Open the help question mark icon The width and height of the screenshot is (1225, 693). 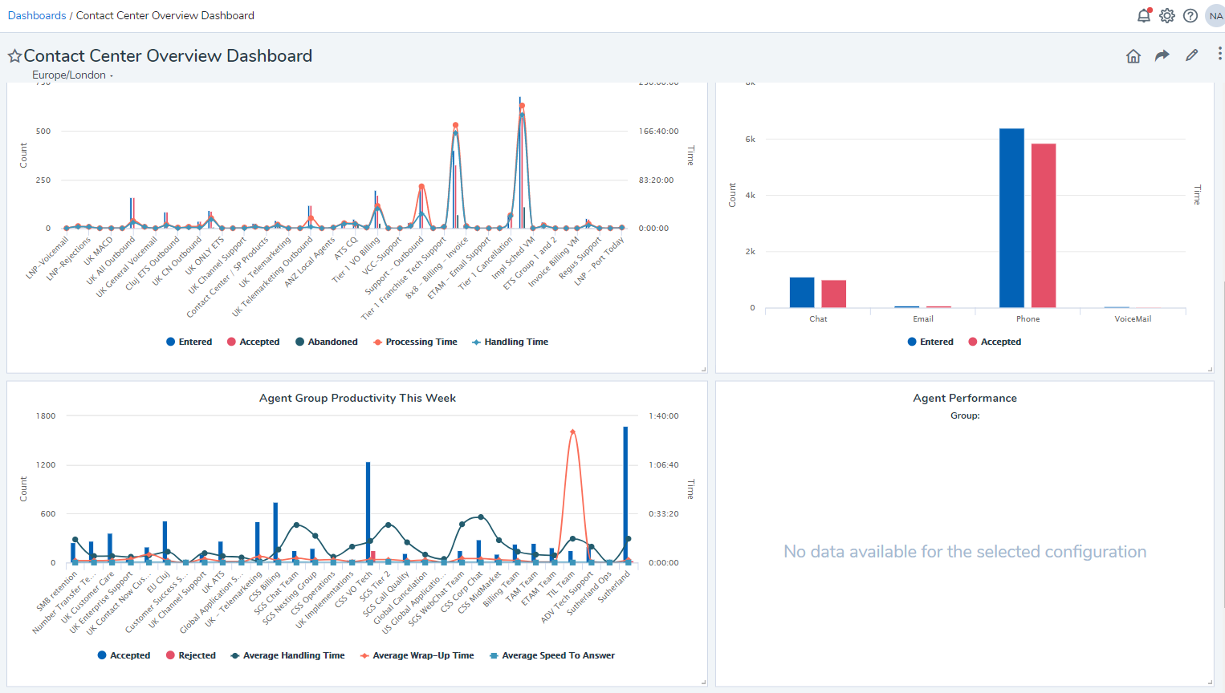coord(1190,15)
